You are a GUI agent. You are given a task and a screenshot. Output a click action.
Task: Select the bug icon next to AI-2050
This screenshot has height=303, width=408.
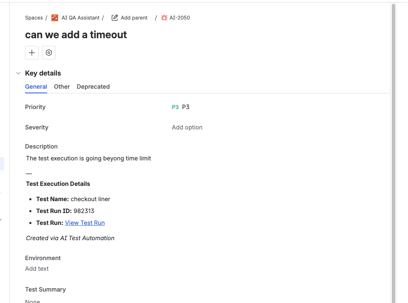pyautogui.click(x=163, y=17)
